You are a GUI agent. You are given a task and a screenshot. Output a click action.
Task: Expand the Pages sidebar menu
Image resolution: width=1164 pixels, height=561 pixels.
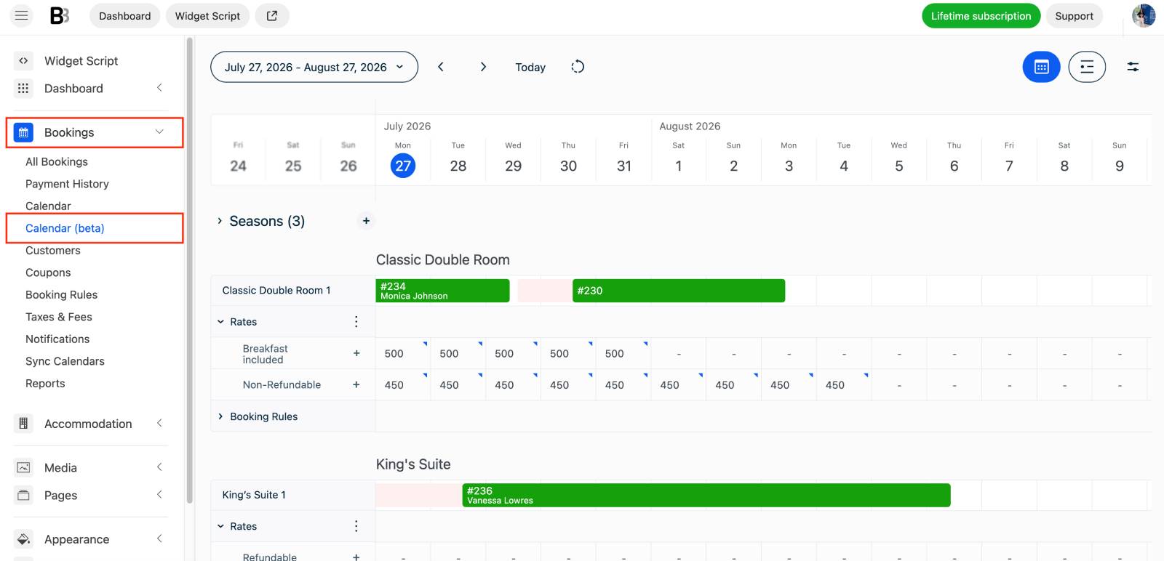(159, 495)
